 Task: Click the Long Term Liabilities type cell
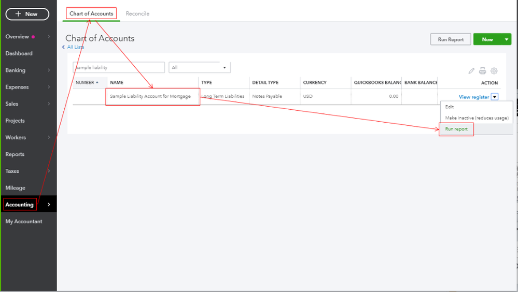coord(222,96)
